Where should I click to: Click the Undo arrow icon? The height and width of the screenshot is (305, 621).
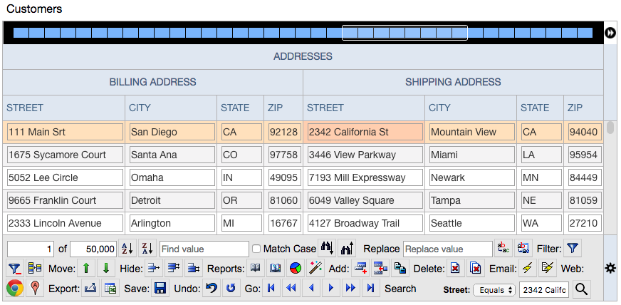(211, 289)
